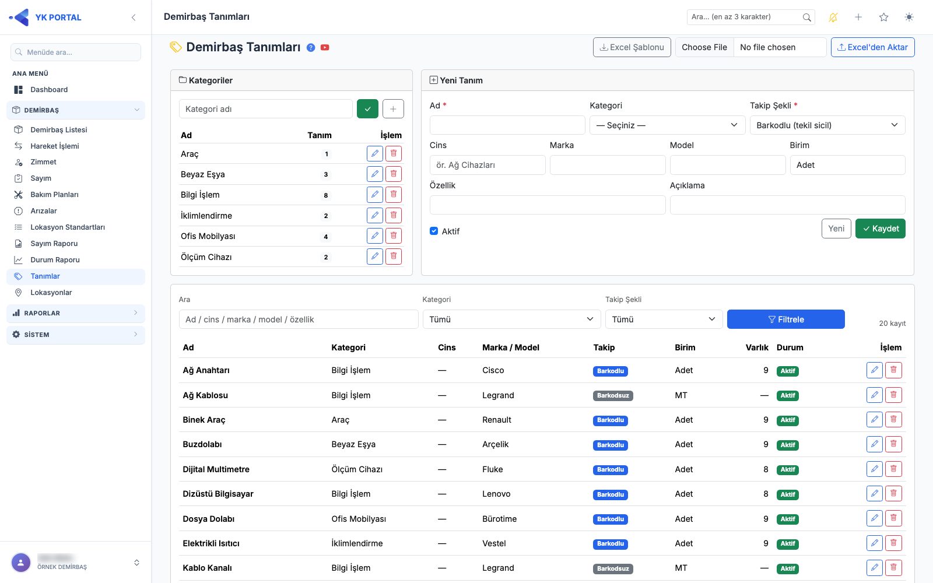
Task: Click the favorites star icon
Action: pos(883,17)
